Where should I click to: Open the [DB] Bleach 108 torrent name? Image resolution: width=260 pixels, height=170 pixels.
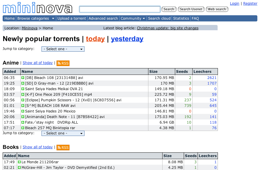tap(54, 78)
